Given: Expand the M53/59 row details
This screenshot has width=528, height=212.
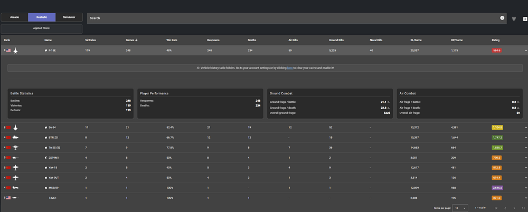Looking at the screenshot, I should tap(525, 188).
